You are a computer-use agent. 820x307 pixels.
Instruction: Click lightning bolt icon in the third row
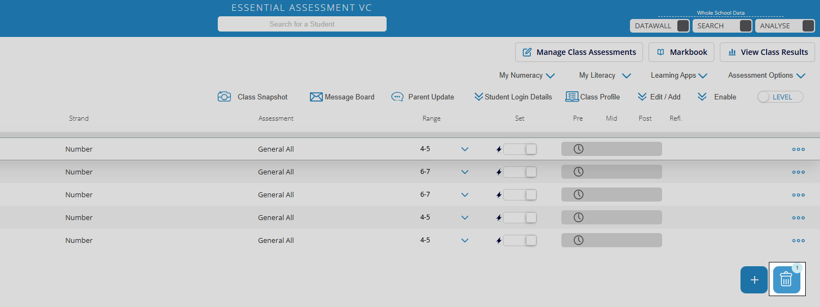click(x=499, y=195)
